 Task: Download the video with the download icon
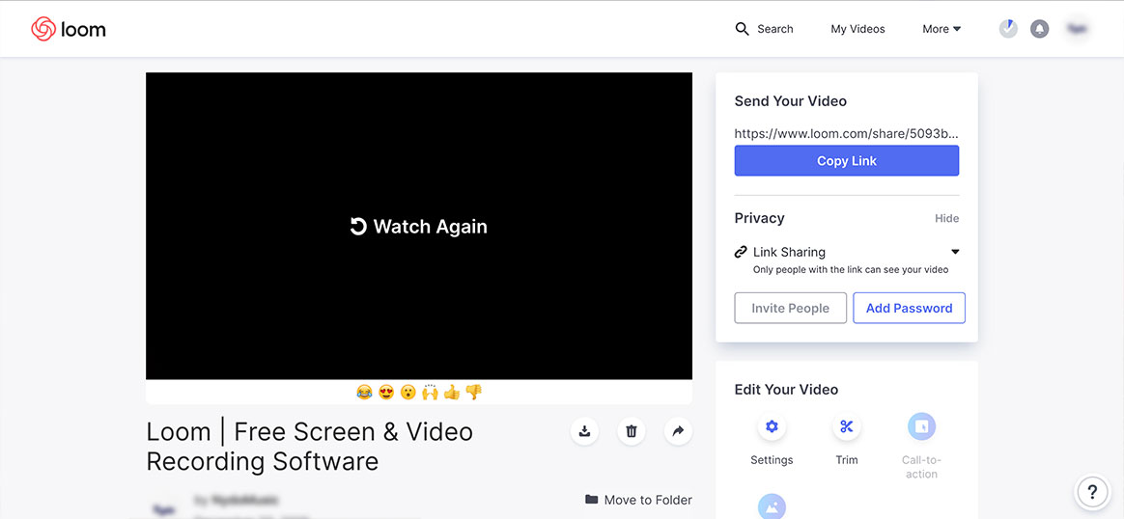pyautogui.click(x=585, y=431)
